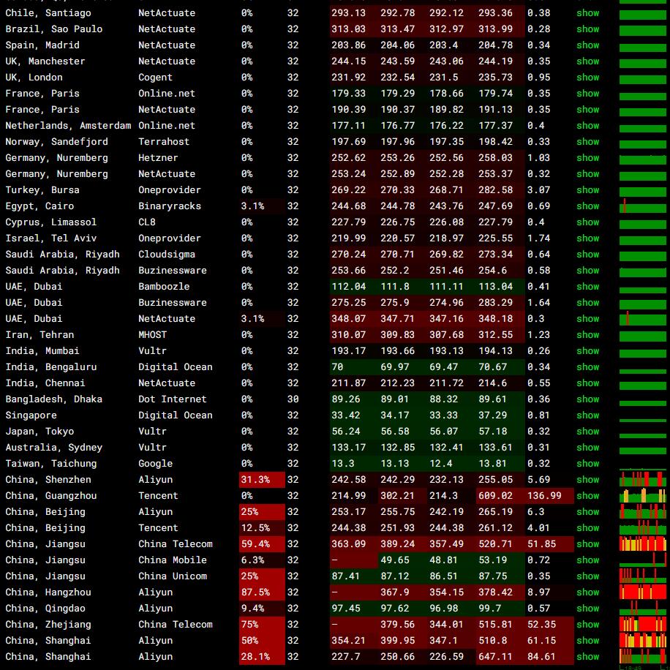Open graph for China, Jiangsu China Mobile
Screen dimensions: 670x670
(643, 560)
